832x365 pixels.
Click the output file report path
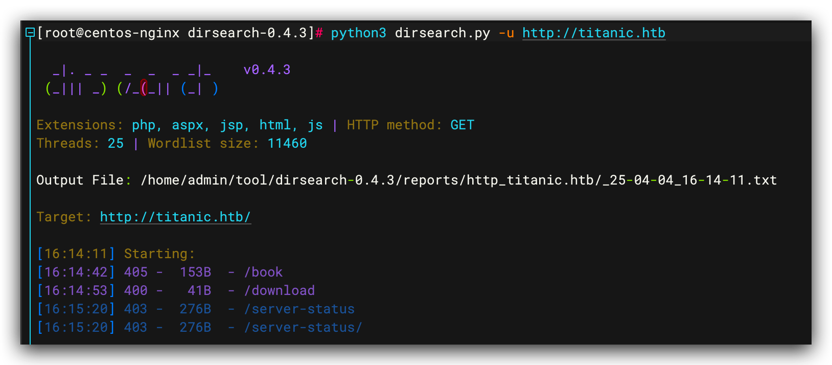click(x=458, y=180)
